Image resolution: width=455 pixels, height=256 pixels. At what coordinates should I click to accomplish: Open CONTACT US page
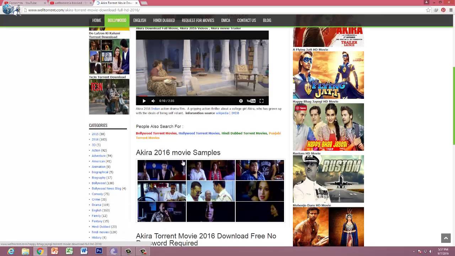[x=246, y=20]
